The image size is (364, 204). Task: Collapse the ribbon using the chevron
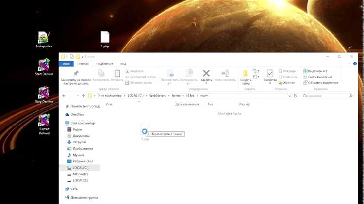click(349, 63)
